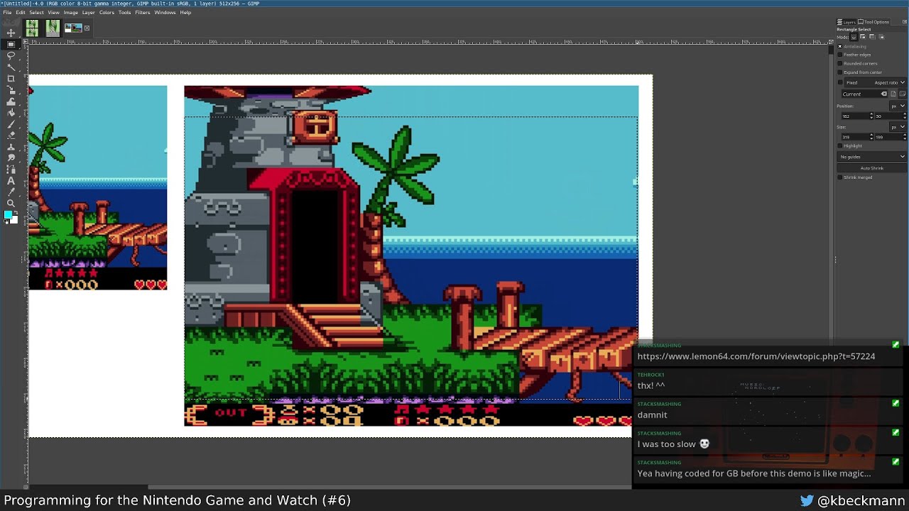Choose landscape orientation for fixed ratio
Screen dimensions: 909x511
coord(901,94)
